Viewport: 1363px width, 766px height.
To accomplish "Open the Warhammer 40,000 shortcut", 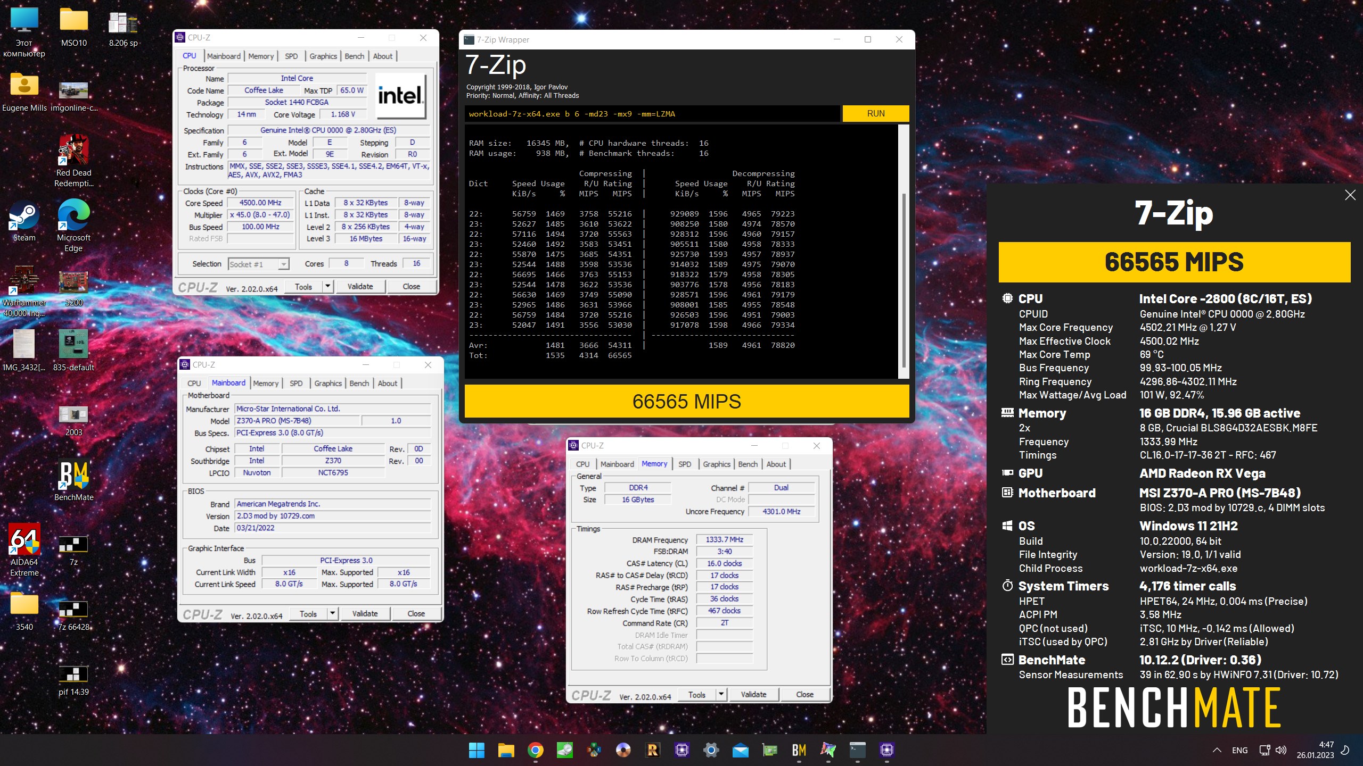I will click(24, 291).
